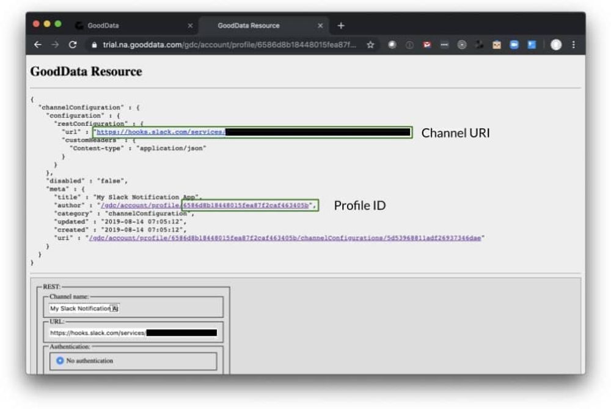Viewport: 611px width, 409px height.
Task: Click the profile avatar in the toolbar
Action: pyautogui.click(x=556, y=45)
